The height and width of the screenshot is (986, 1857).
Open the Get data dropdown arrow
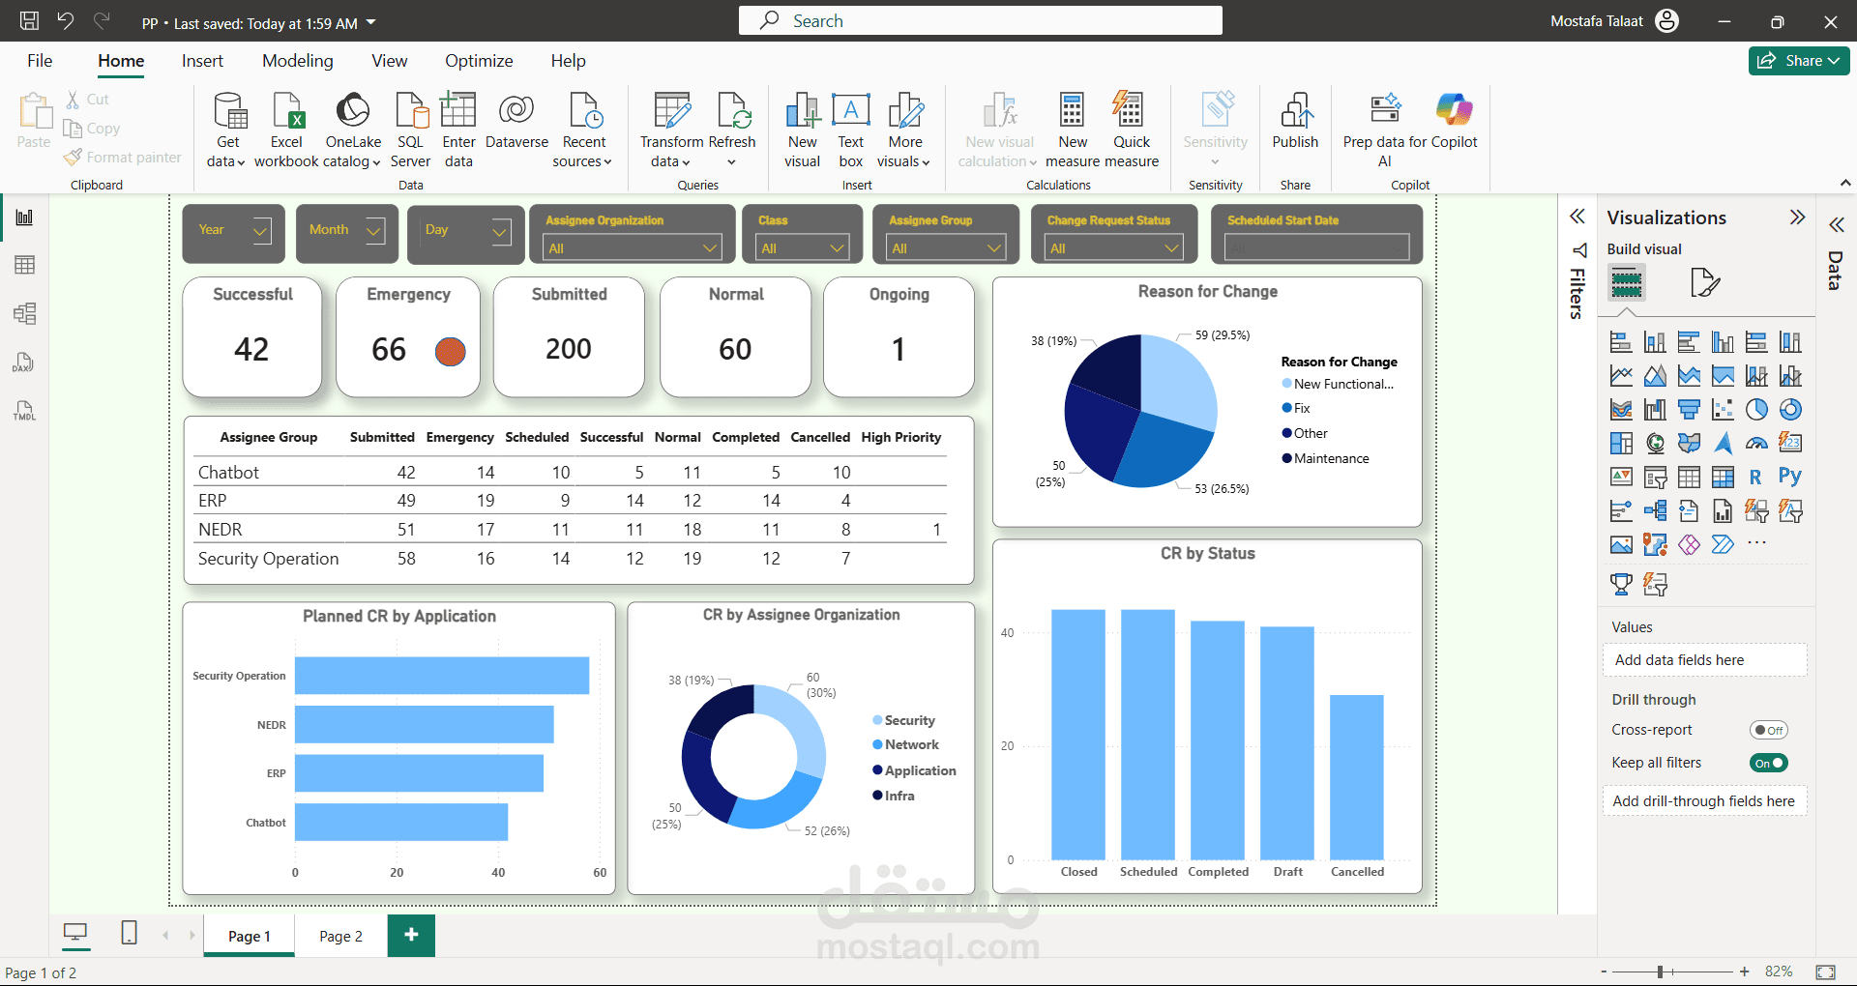(x=240, y=162)
